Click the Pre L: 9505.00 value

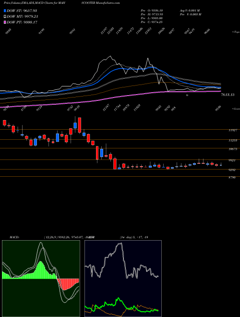(x=152, y=18)
